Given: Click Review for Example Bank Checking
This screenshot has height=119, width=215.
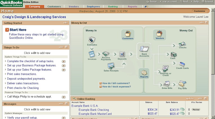Looking at the screenshot, I should 196,109.
